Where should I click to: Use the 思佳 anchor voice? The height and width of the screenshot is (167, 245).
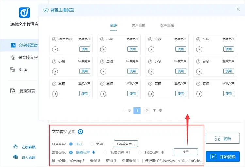click(x=133, y=94)
